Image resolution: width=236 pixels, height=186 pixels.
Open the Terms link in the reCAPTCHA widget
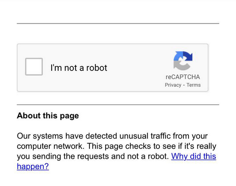pyautogui.click(x=194, y=85)
